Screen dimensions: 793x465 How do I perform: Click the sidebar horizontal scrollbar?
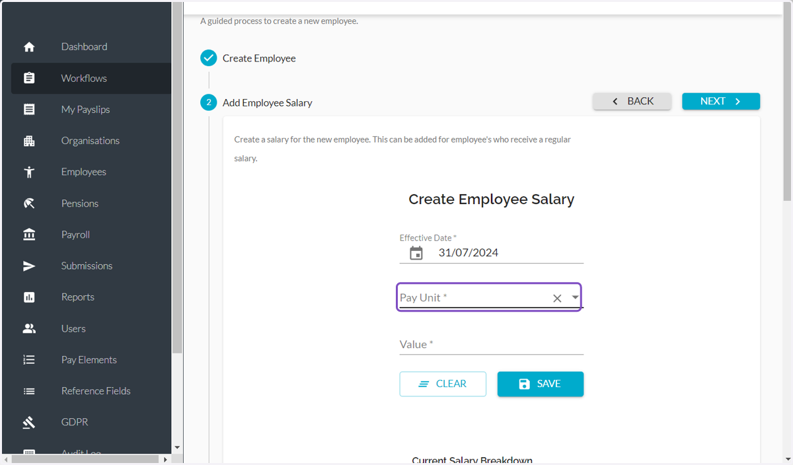coord(85,459)
